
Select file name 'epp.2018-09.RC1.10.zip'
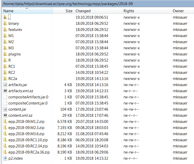point(28,140)
